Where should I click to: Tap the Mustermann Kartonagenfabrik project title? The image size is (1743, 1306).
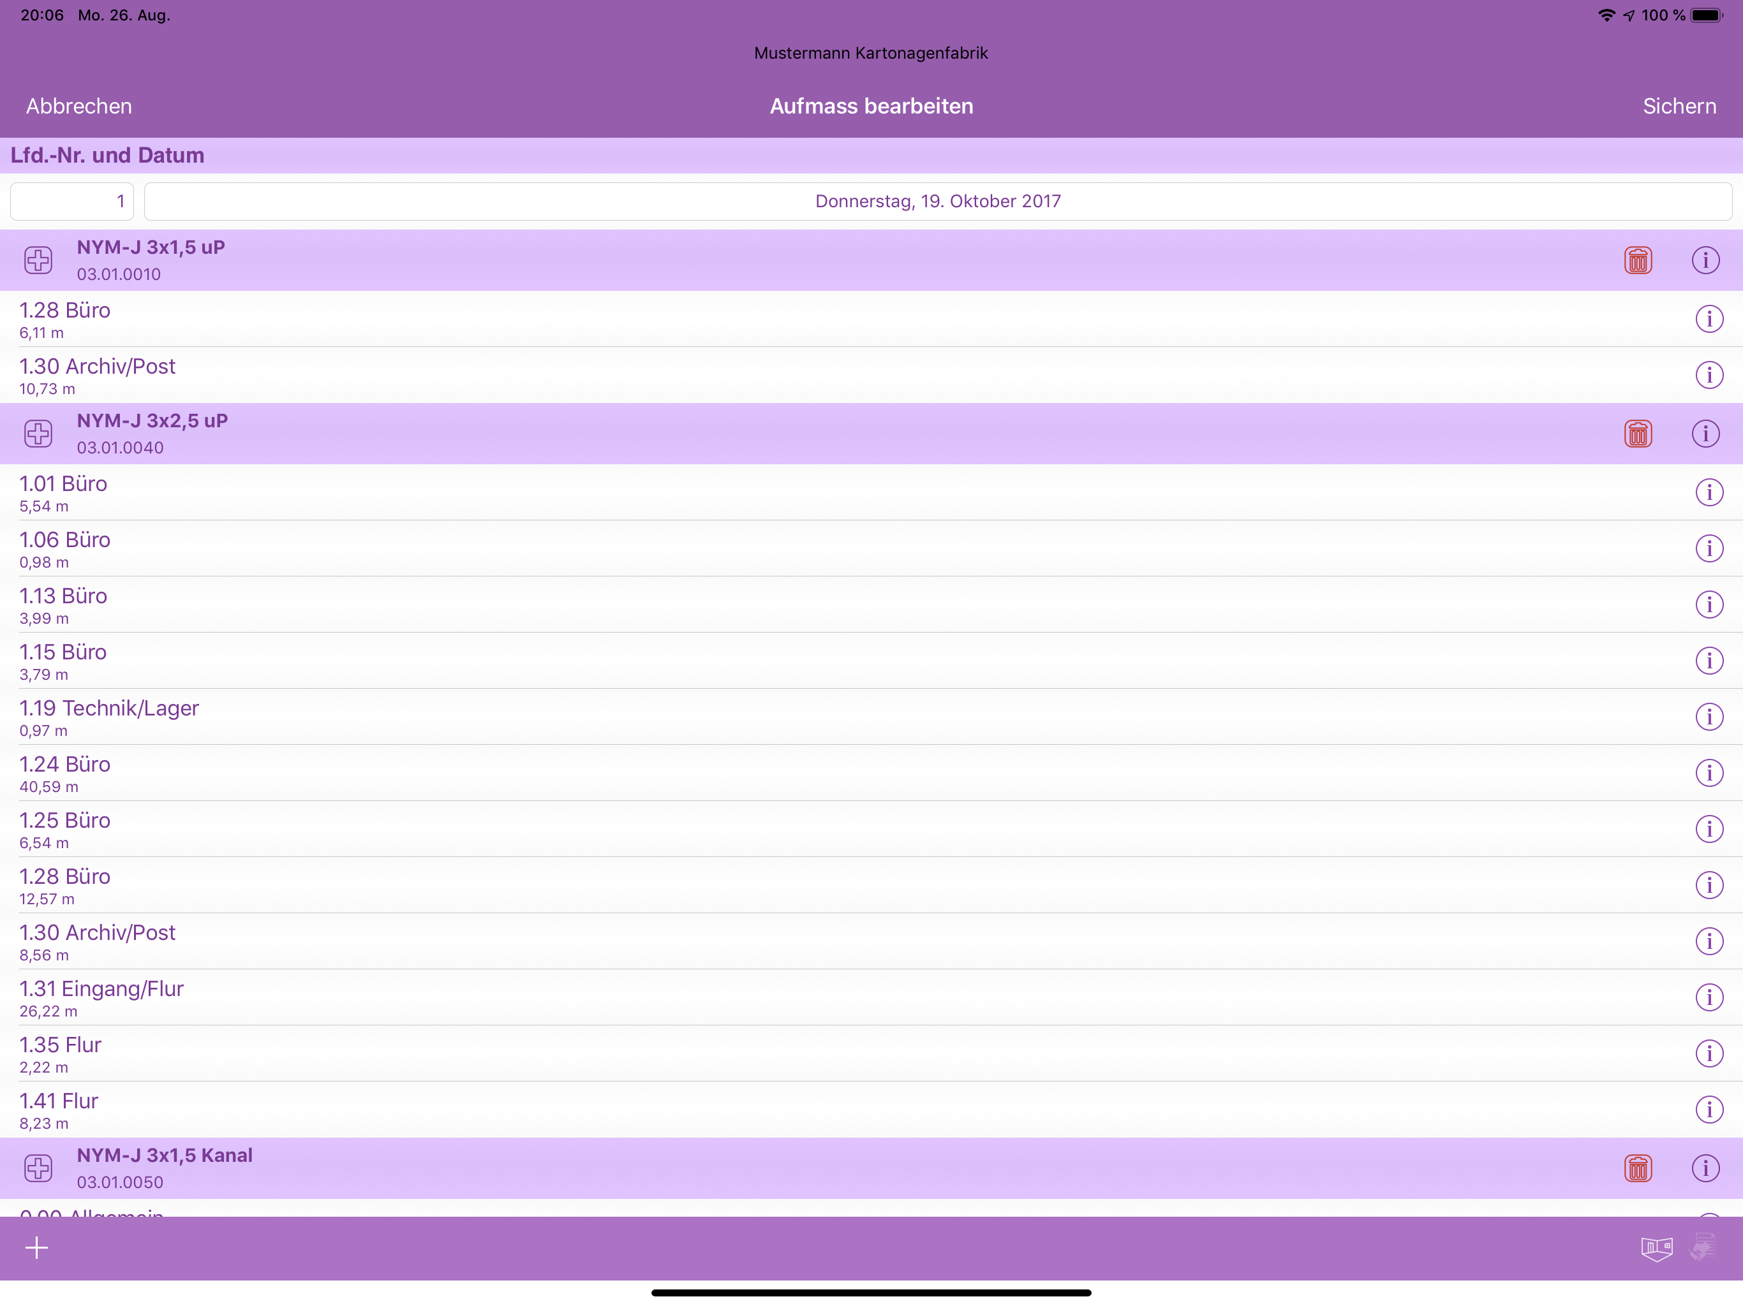coord(871,53)
